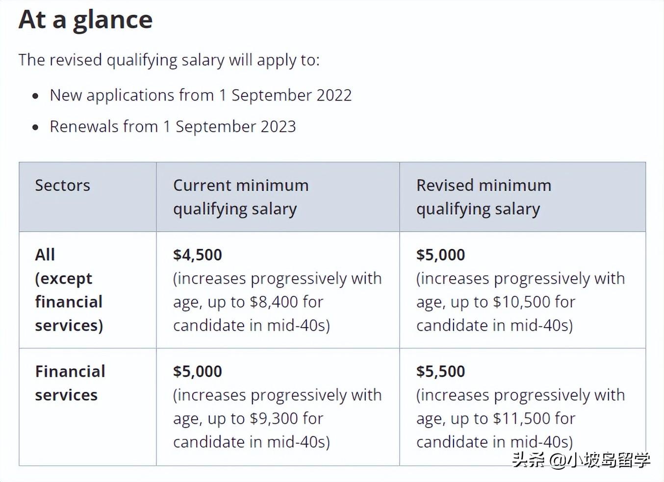Click the $5,000 revised salary for all sectors
Viewport: 664px width, 482px height.
click(x=440, y=255)
